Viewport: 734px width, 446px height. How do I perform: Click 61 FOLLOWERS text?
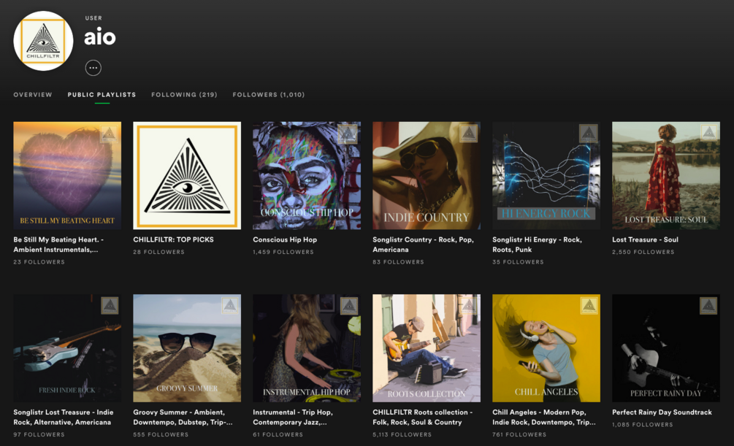coord(278,435)
